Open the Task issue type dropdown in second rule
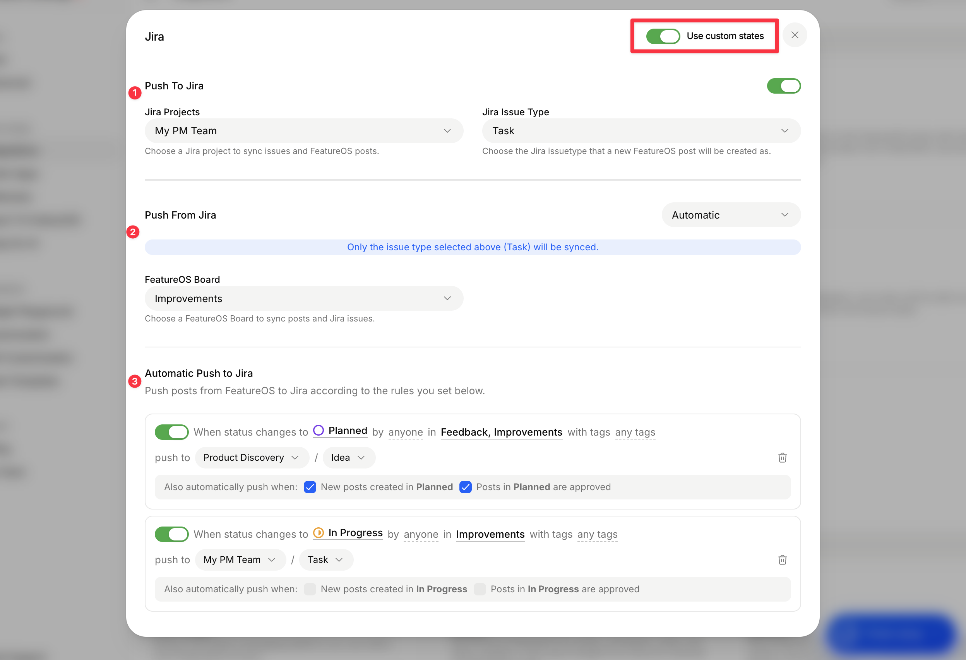 [x=326, y=560]
